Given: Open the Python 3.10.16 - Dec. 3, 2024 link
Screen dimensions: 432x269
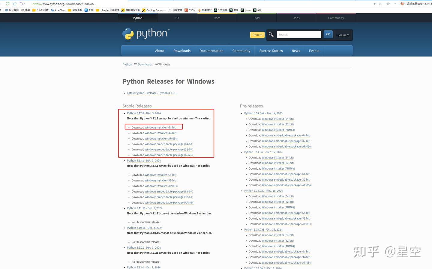Looking at the screenshot, I should 145,228.
